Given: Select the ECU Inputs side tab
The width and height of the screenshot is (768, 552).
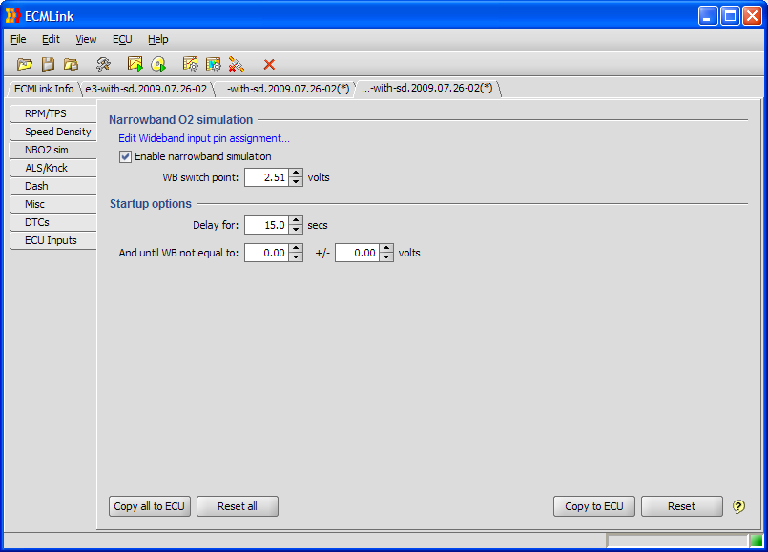Looking at the screenshot, I should point(51,240).
